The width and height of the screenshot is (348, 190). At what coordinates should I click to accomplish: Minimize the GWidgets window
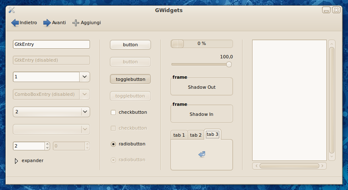coord(326,10)
